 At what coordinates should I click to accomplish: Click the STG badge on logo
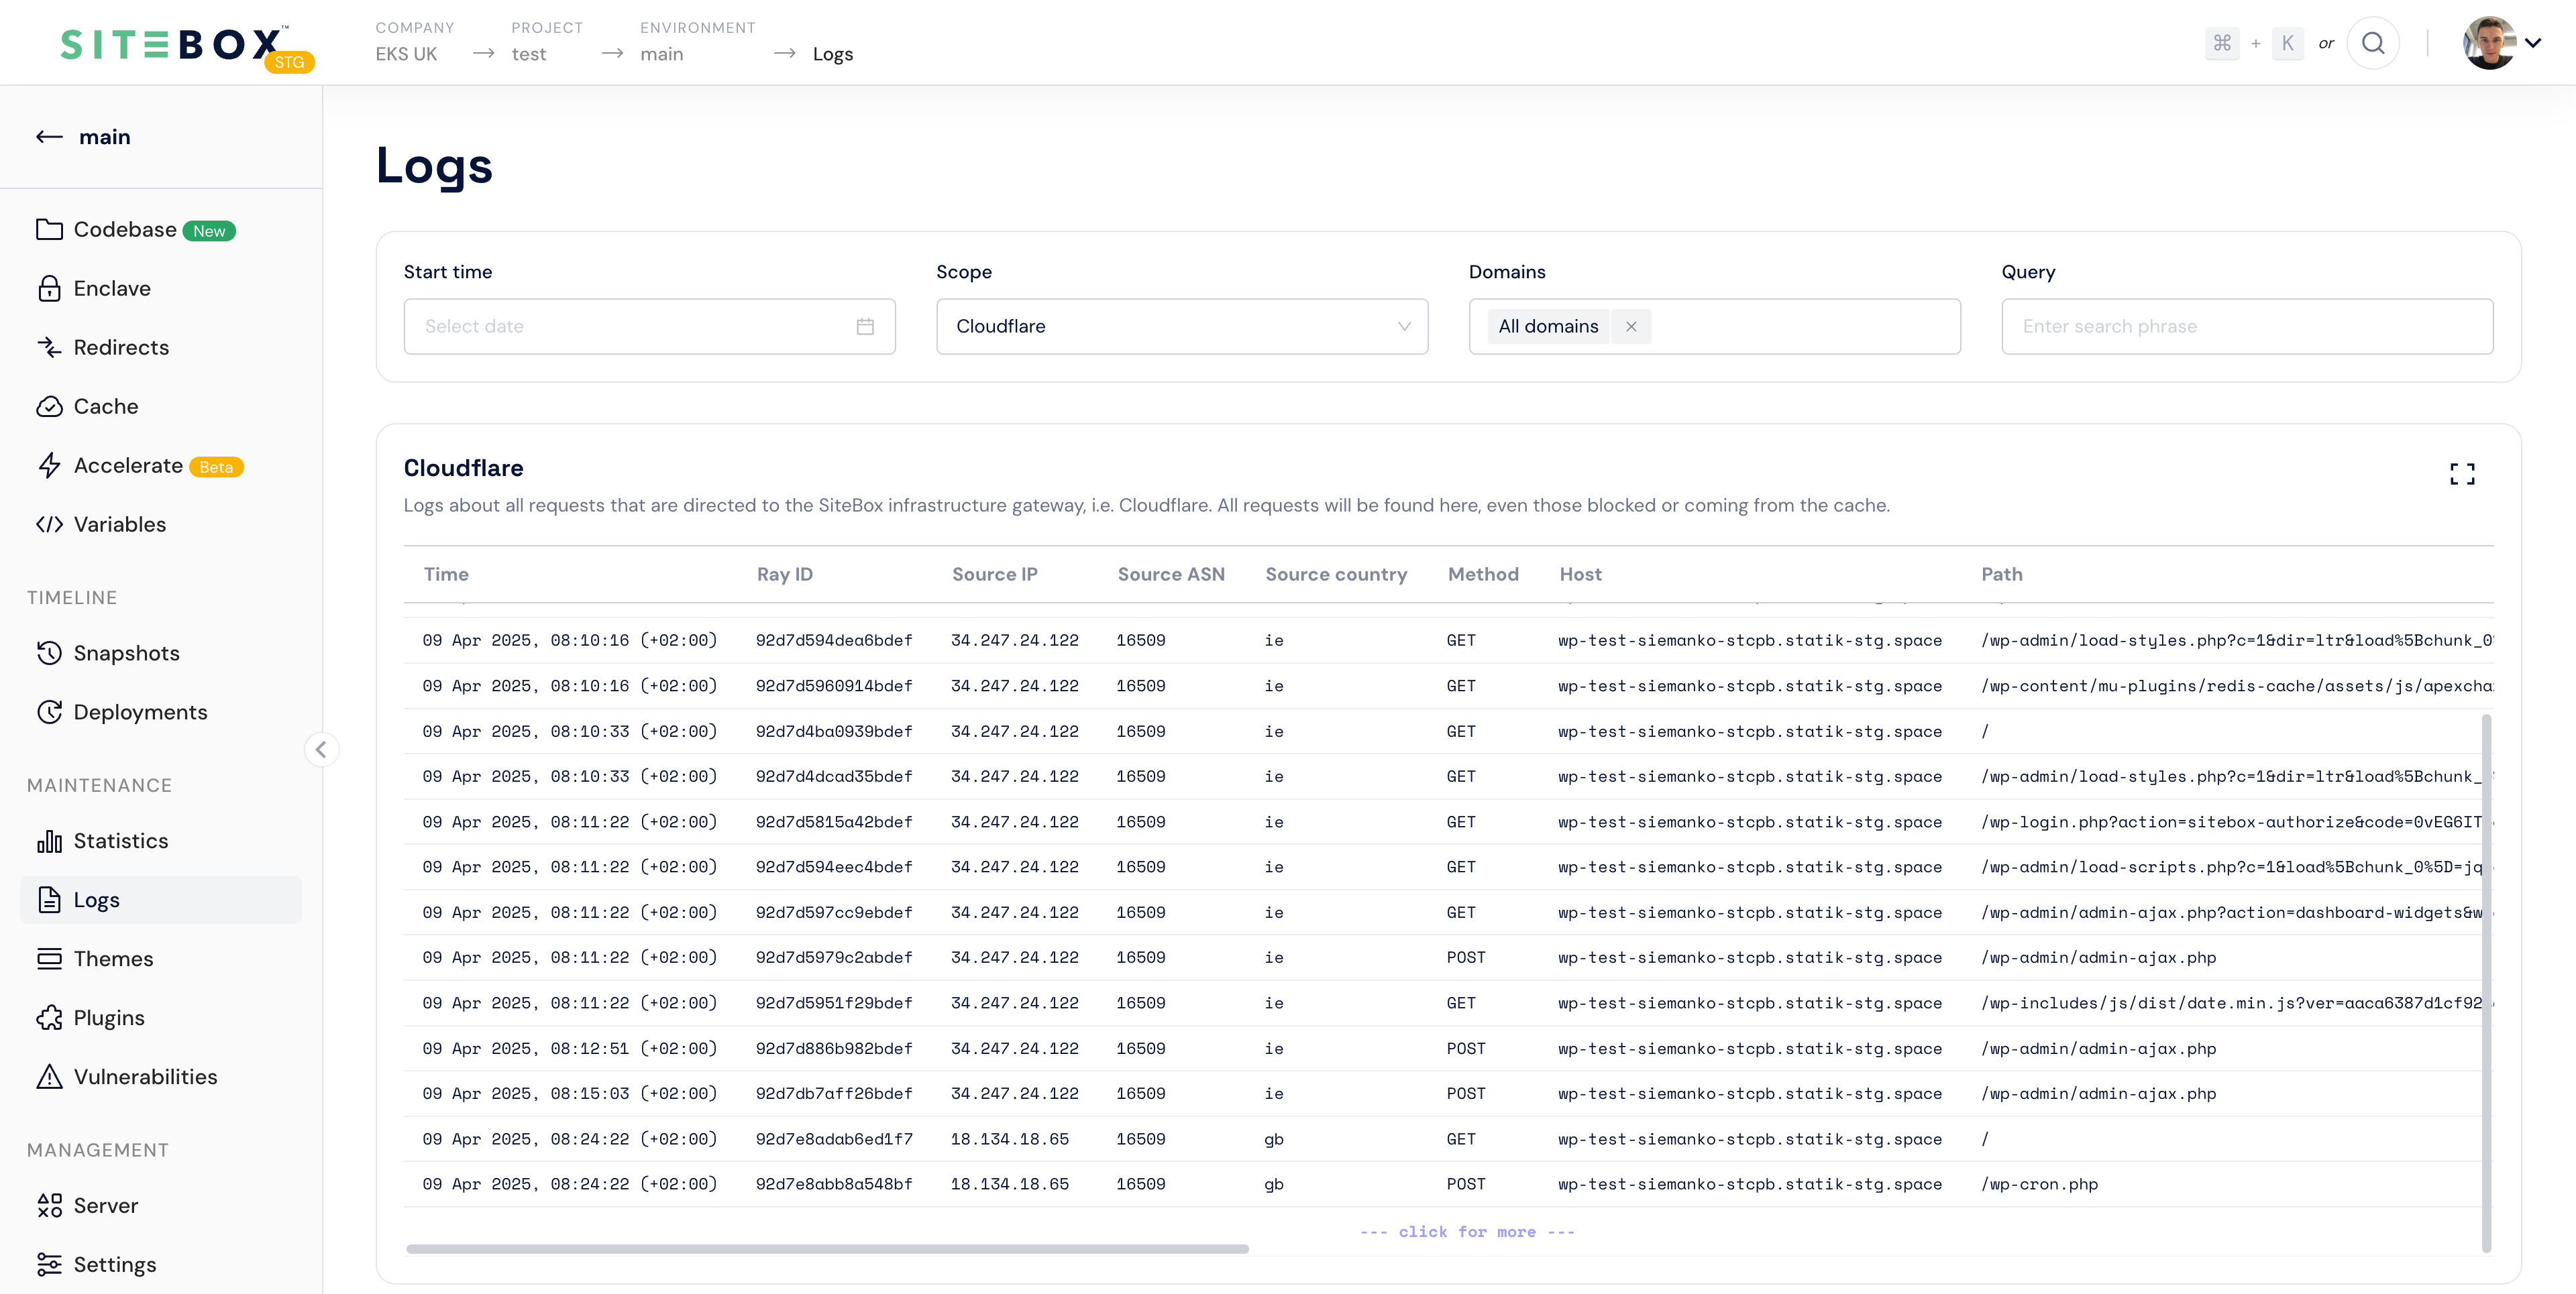290,62
